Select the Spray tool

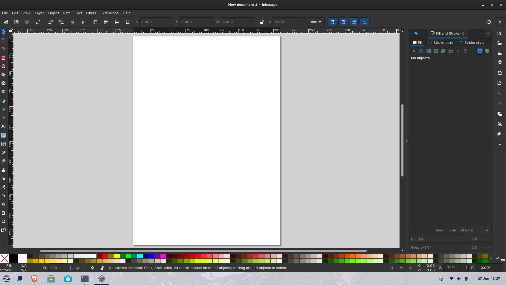(3, 178)
